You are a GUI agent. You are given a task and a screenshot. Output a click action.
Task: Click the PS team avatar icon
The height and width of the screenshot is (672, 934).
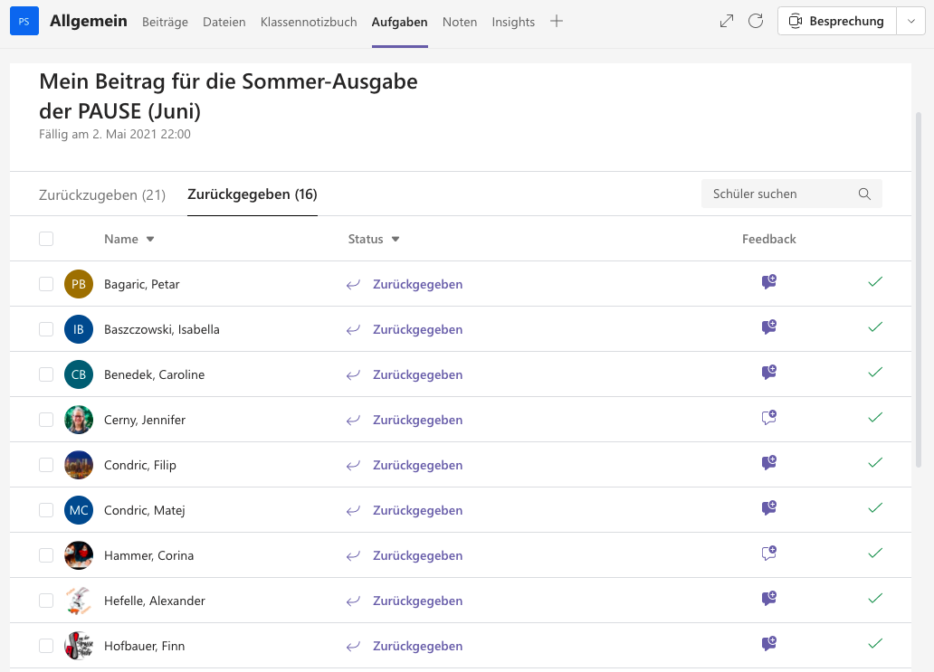(x=24, y=22)
